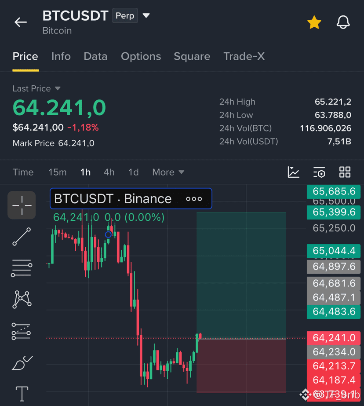Click the 64,241.0 current price label
Viewport: 364px width, 406px height.
(x=334, y=338)
